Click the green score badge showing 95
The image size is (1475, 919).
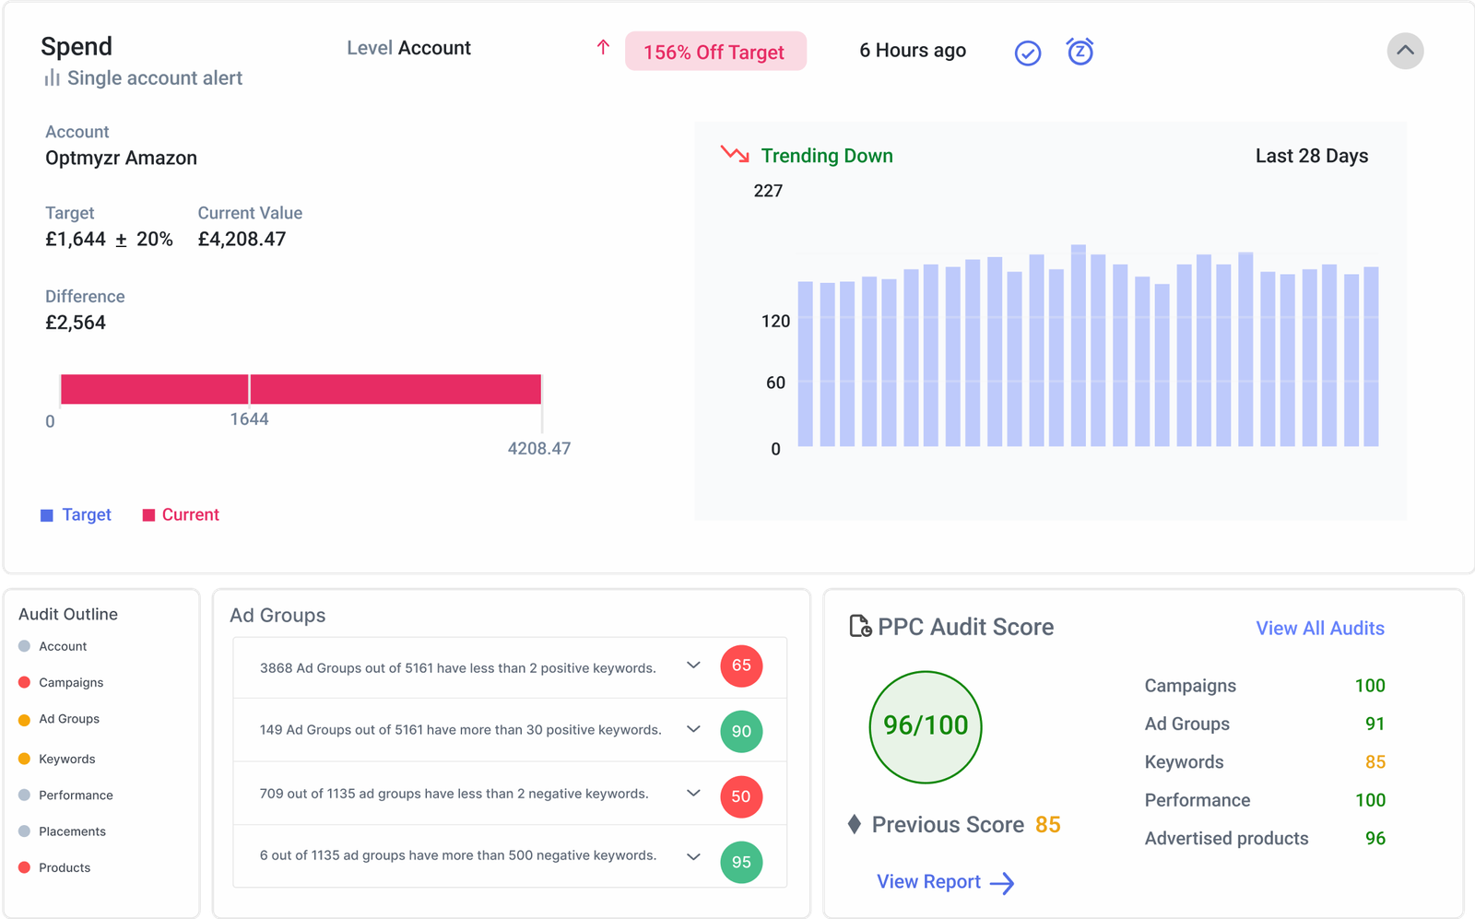[x=740, y=862]
